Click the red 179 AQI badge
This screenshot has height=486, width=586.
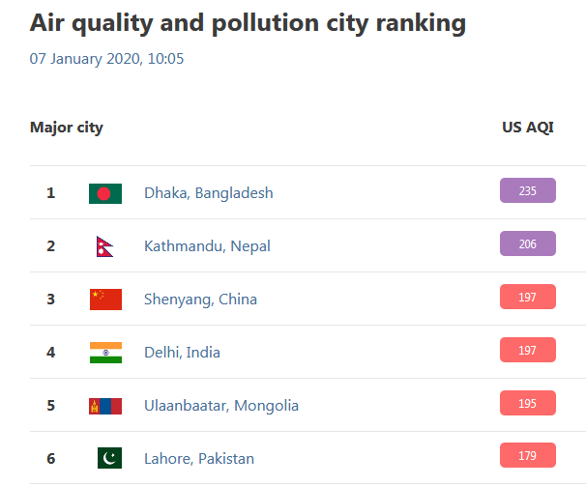pos(527,456)
